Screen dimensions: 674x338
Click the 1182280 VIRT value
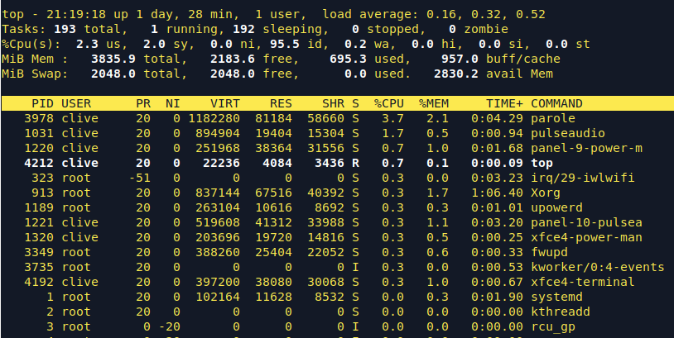point(214,118)
